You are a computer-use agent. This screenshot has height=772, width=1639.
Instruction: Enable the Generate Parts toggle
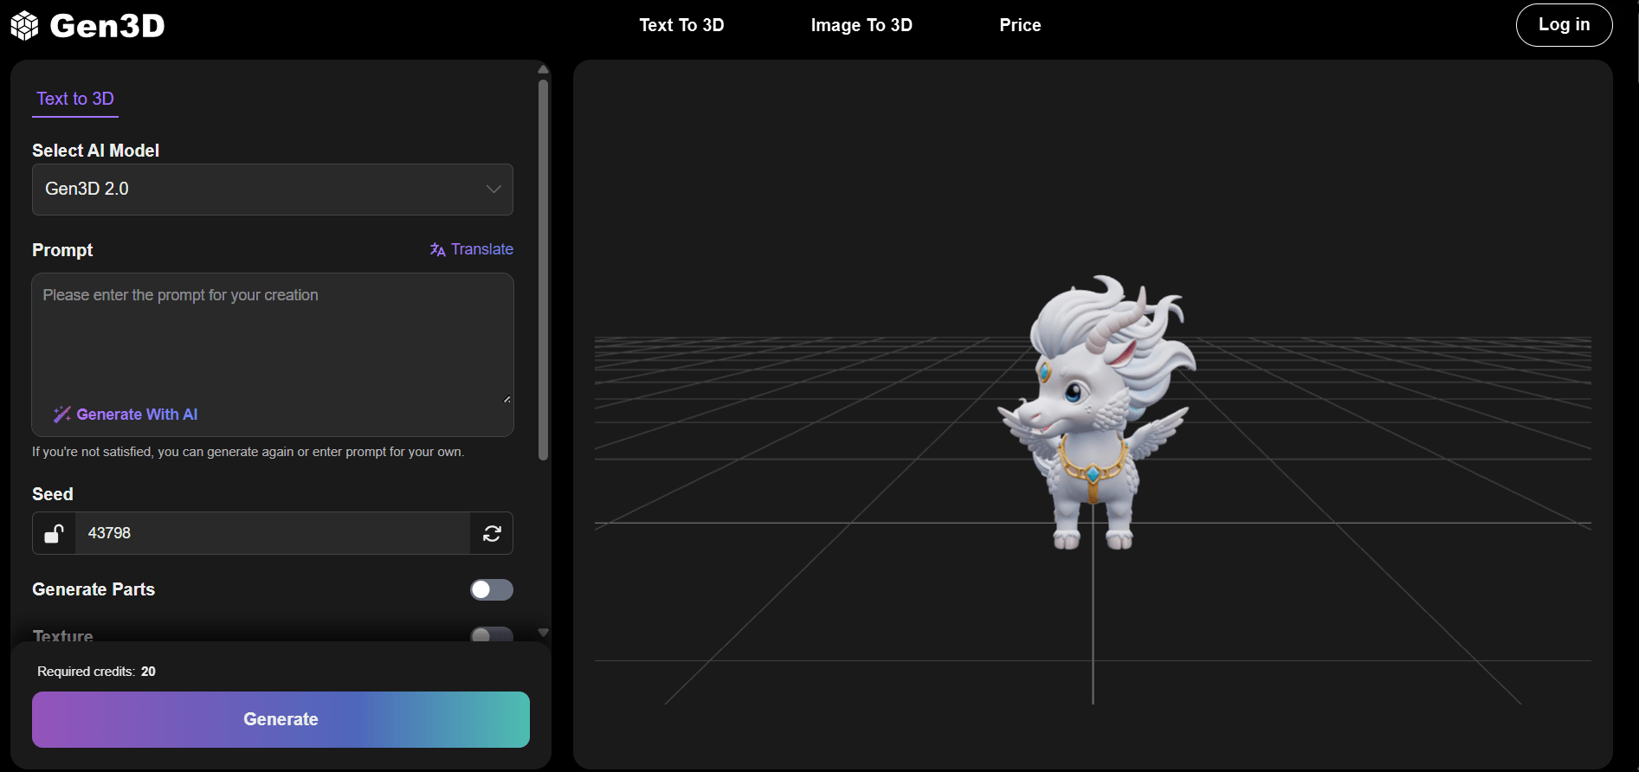coord(491,589)
